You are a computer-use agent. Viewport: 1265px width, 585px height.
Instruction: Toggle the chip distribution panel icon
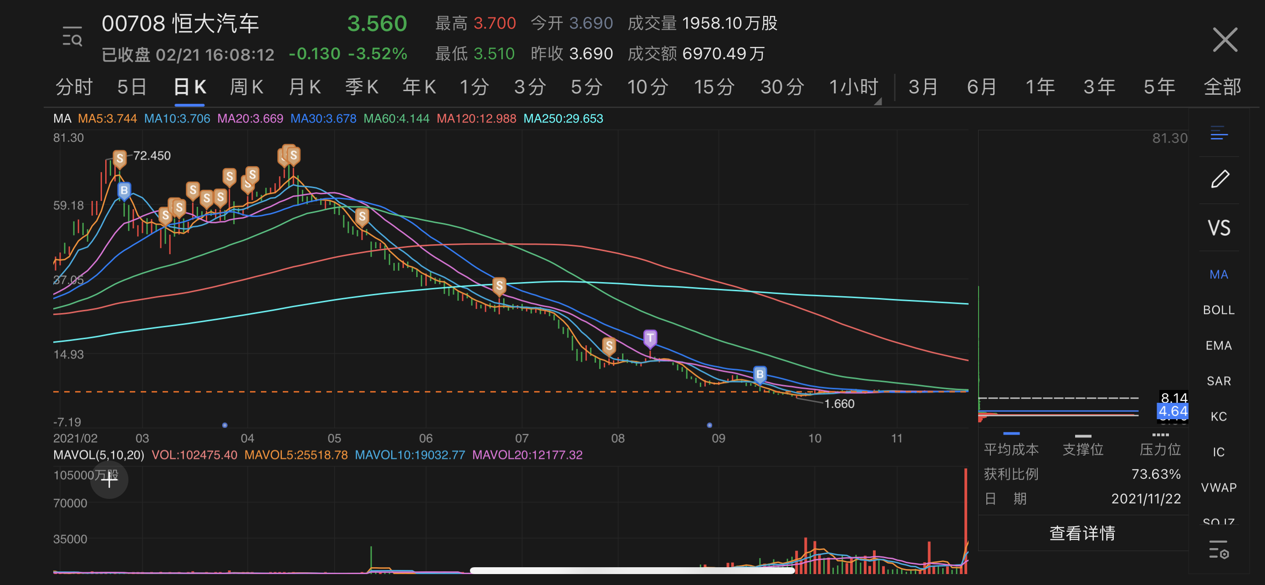[x=1219, y=133]
